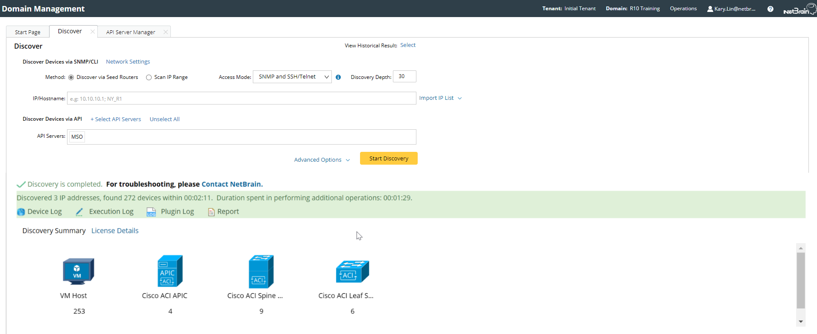Click the VM Host device icon
817x334 pixels.
tap(78, 271)
